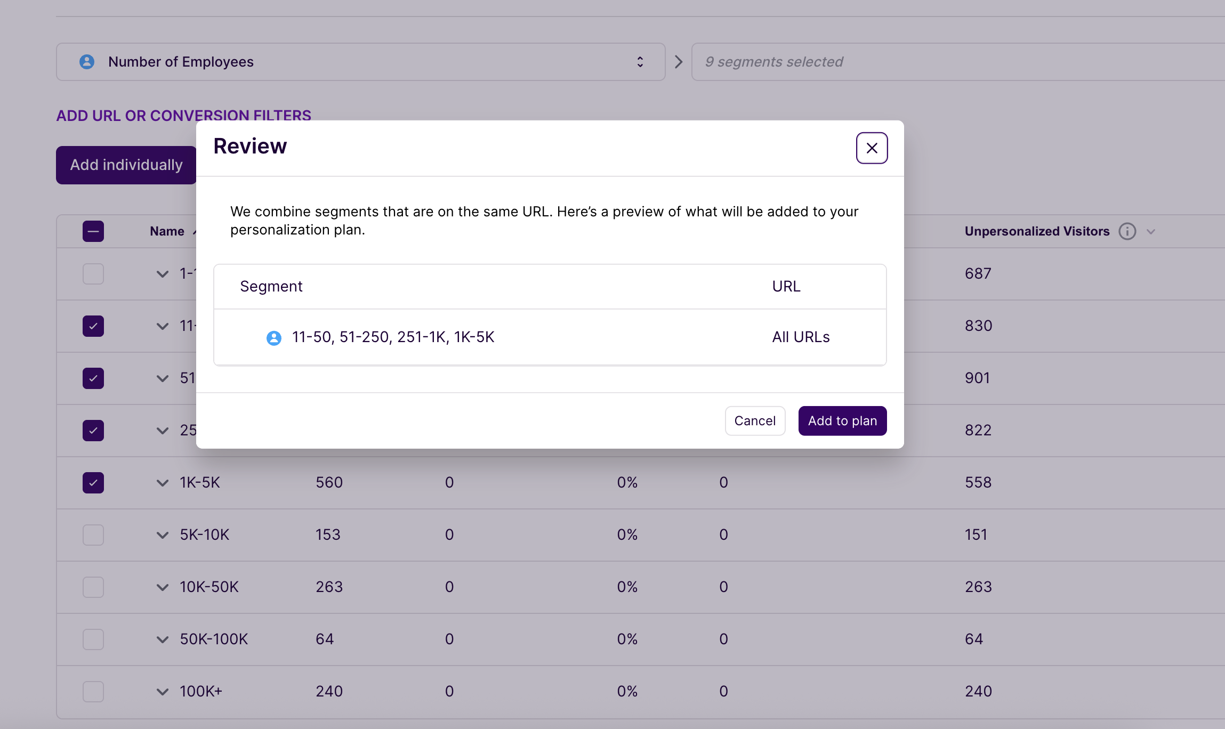Click Add to plan button
This screenshot has height=729, width=1225.
click(x=842, y=421)
